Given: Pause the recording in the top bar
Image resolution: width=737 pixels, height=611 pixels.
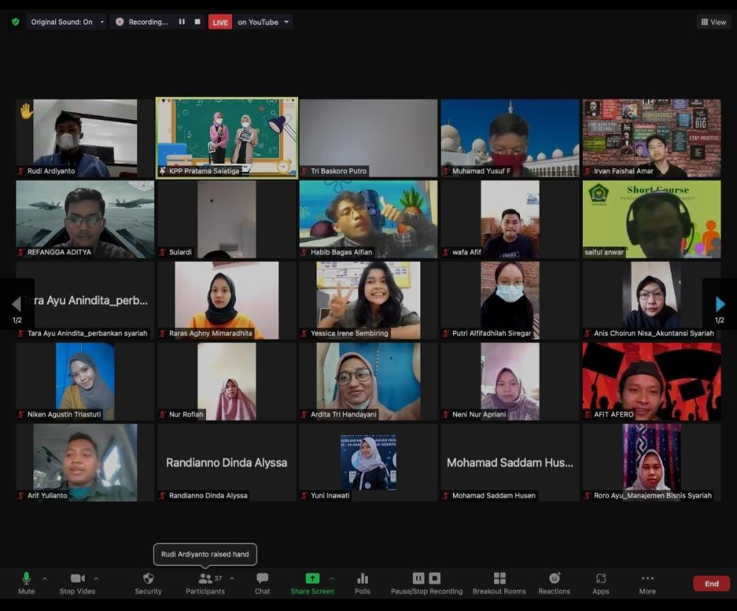Looking at the screenshot, I should pyautogui.click(x=182, y=22).
